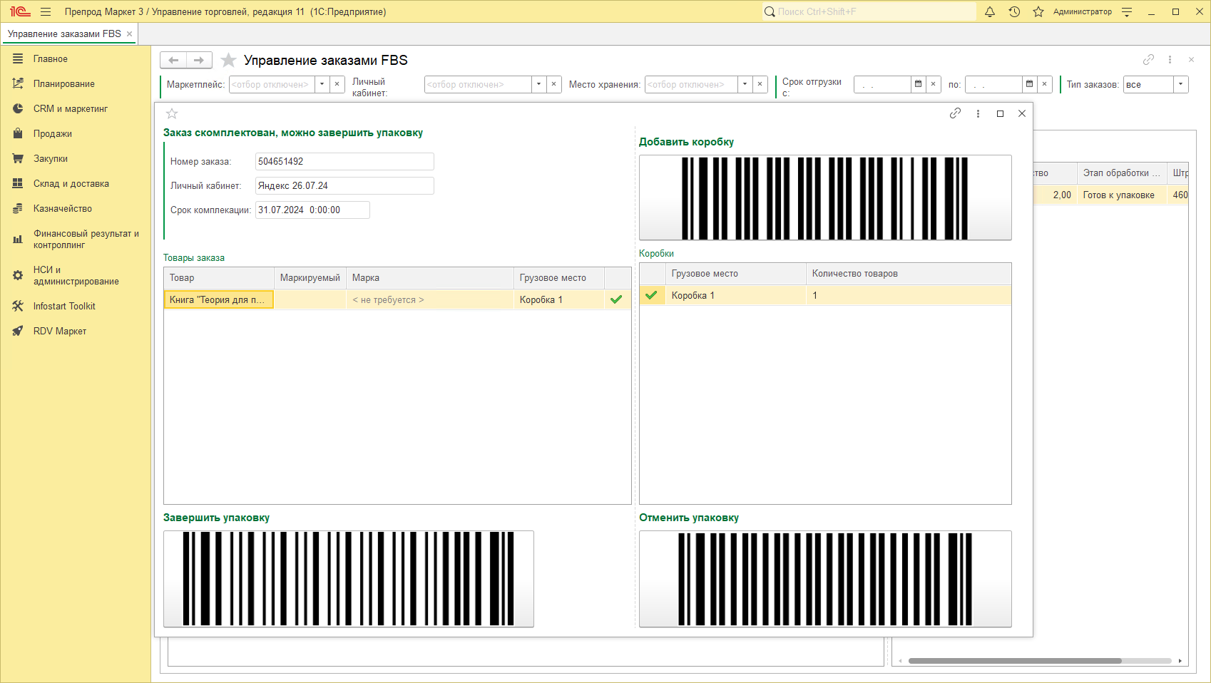The height and width of the screenshot is (683, 1211).
Task: Select Склад и доставка in sidebar
Action: coord(71,184)
